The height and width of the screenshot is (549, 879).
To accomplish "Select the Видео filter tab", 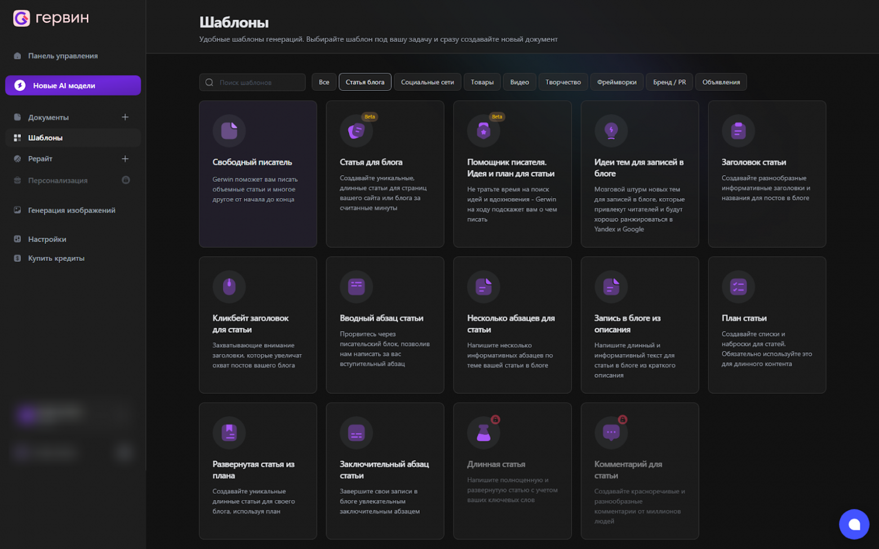I will point(520,82).
